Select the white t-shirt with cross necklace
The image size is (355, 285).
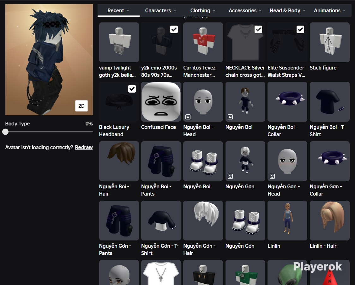[161, 273]
